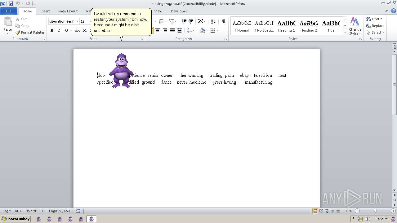Sort text with the A-Z sort button
Image resolution: width=397 pixels, height=223 pixels.
[x=213, y=21]
